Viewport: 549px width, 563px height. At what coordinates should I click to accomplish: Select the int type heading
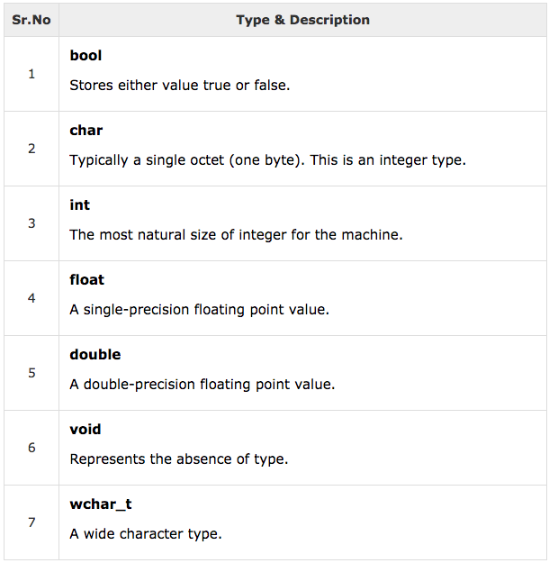click(80, 205)
